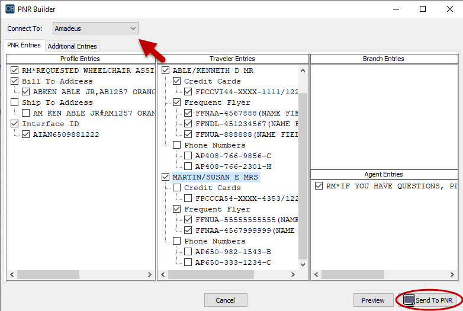Enable the Ship To Address checkbox
Image resolution: width=463 pixels, height=311 pixels.
15,102
